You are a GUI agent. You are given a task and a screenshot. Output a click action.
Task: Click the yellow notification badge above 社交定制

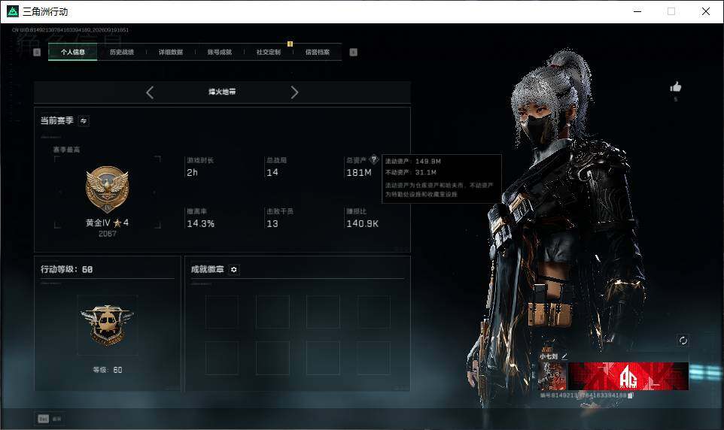click(290, 44)
